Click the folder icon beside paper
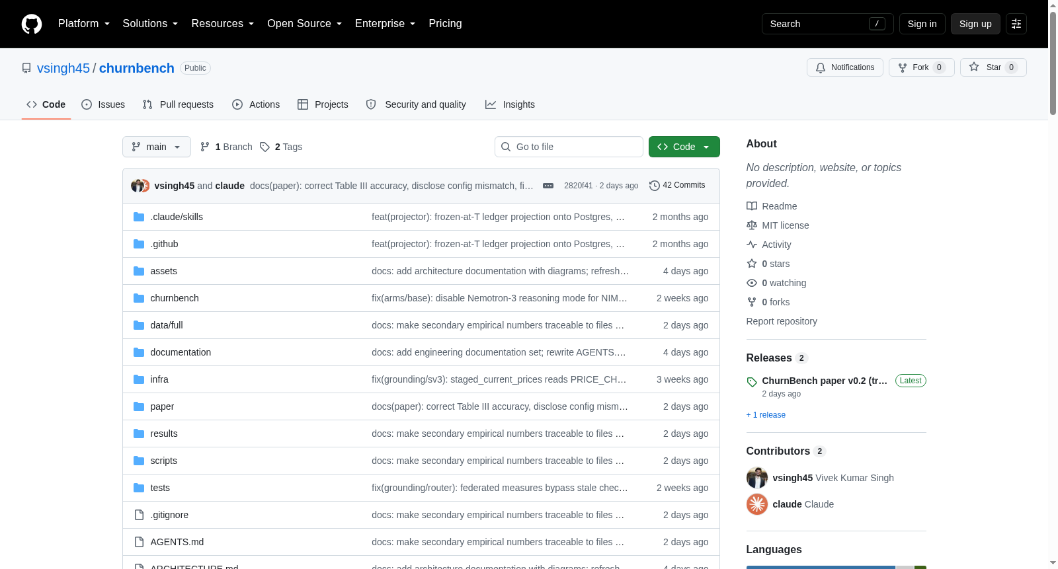The width and height of the screenshot is (1058, 569). pos(139,406)
